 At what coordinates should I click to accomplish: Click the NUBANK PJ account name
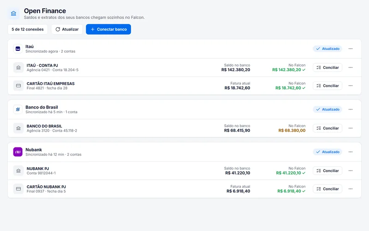coord(38,169)
